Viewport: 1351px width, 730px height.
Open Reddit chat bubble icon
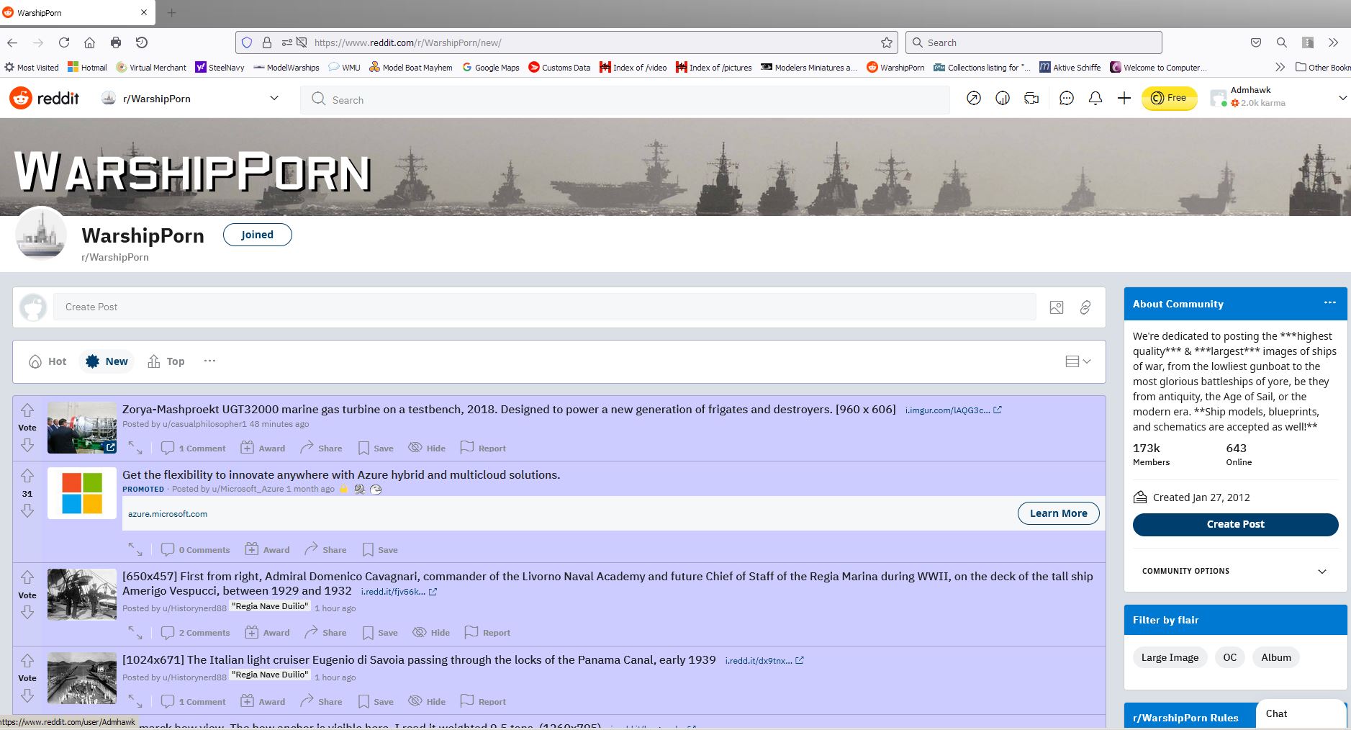(x=1067, y=98)
